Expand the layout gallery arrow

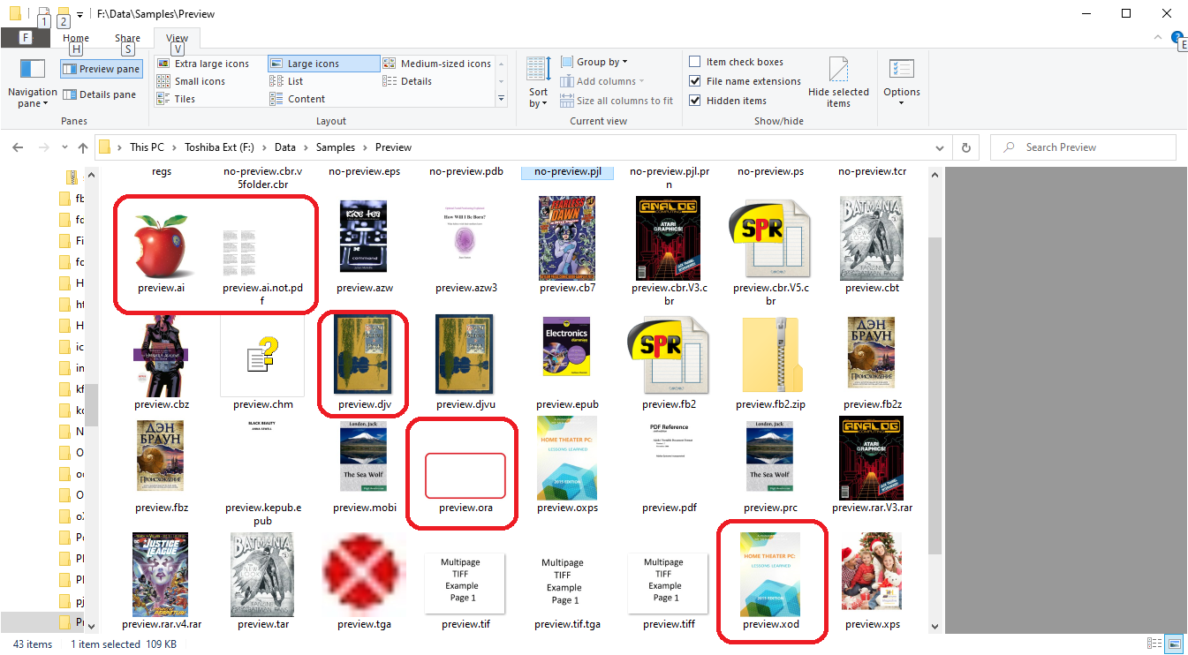[501, 100]
